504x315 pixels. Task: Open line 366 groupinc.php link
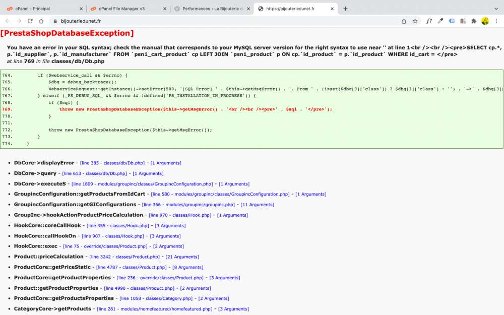(x=188, y=205)
